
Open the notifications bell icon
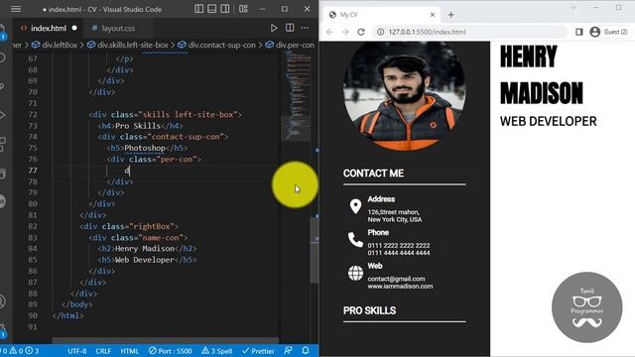(x=306, y=350)
